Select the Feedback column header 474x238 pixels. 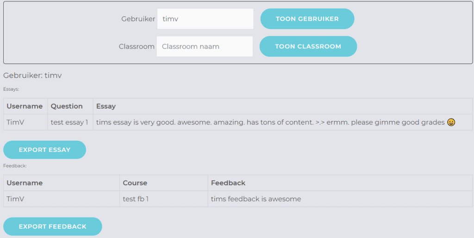[340, 183]
